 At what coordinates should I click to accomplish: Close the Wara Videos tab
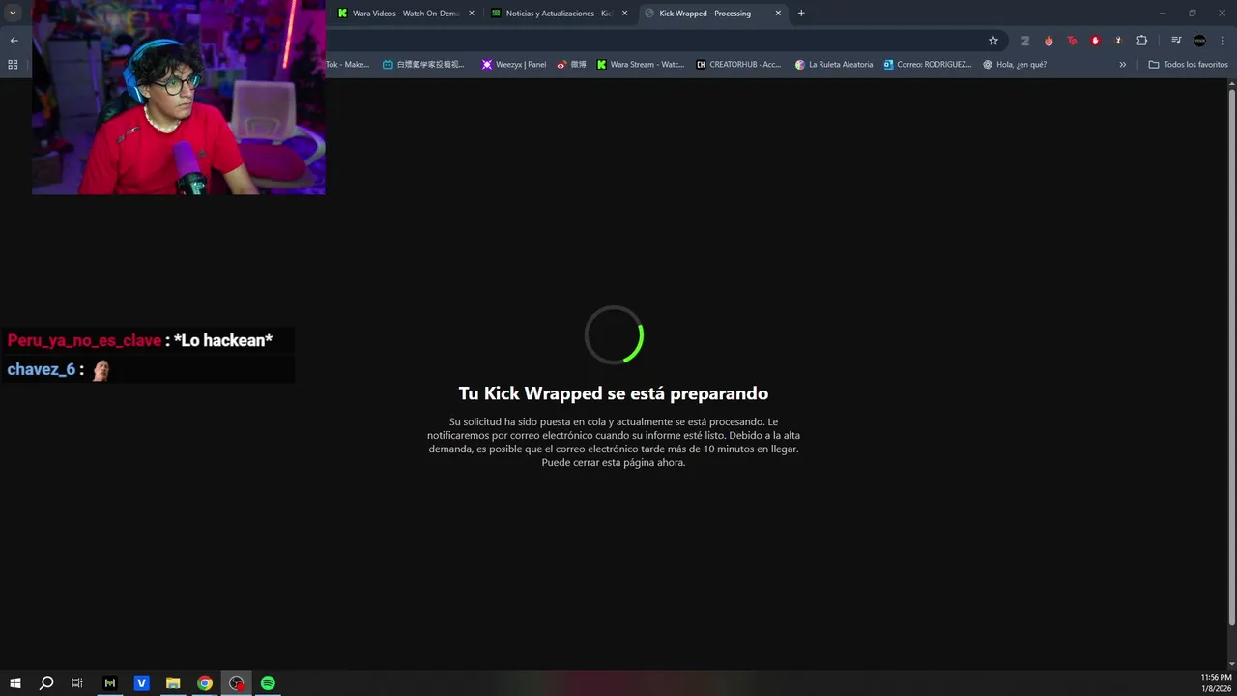472,14
